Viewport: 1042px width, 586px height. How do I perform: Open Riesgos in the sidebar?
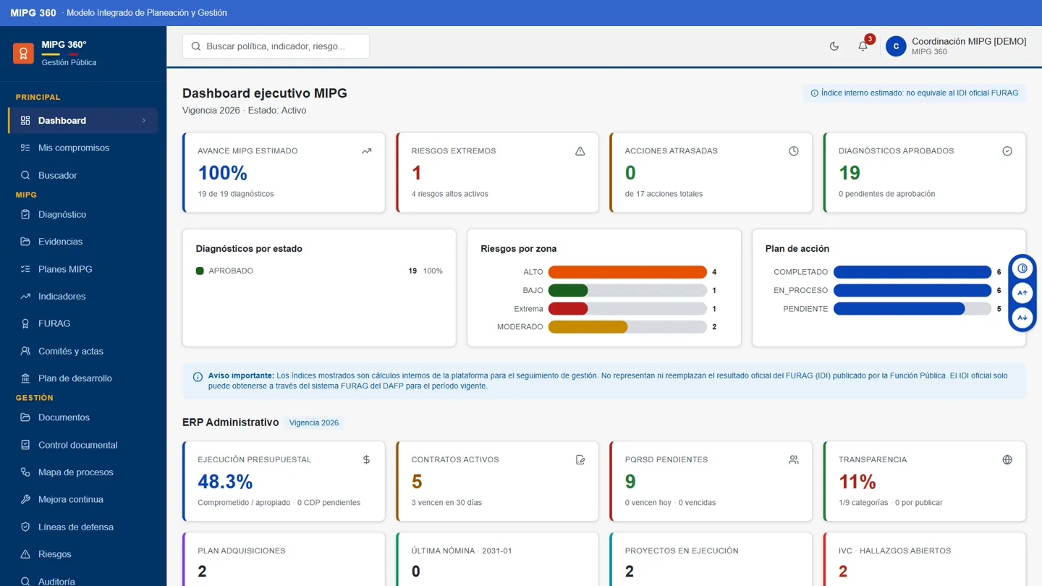[x=83, y=554]
